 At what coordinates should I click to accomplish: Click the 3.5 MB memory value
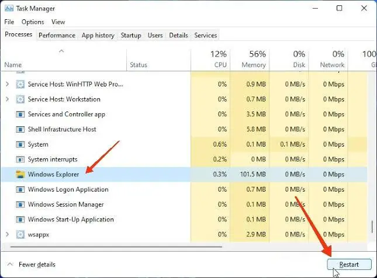tap(256, 114)
